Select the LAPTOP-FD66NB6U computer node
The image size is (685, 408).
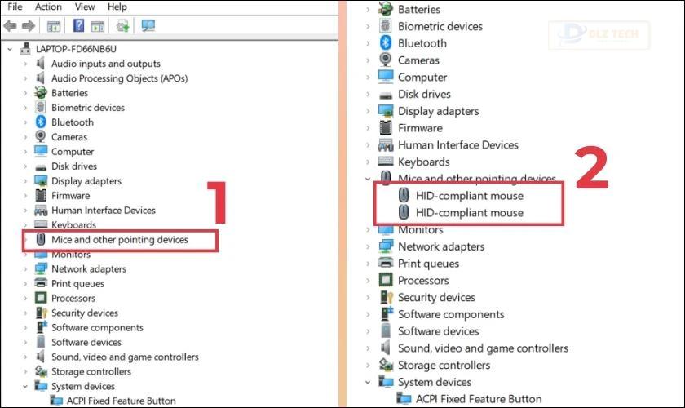click(x=76, y=49)
